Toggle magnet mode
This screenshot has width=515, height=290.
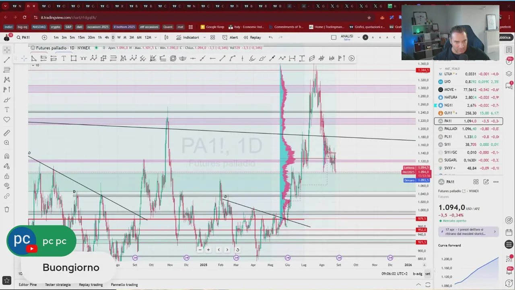point(7,156)
